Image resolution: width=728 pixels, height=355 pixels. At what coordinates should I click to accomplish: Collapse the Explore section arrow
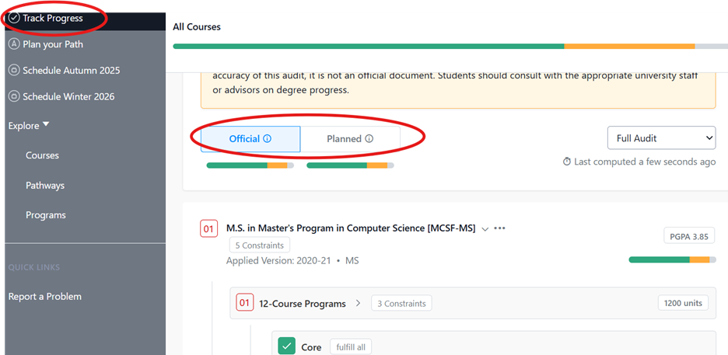click(46, 124)
